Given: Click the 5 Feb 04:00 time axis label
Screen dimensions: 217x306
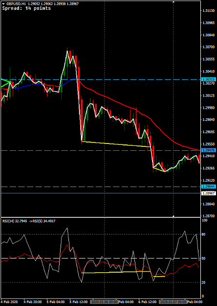Looking at the screenshot, I should pos(56,302).
